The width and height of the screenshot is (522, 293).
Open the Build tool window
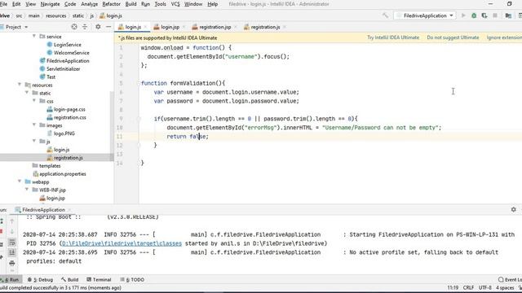[x=70, y=280]
